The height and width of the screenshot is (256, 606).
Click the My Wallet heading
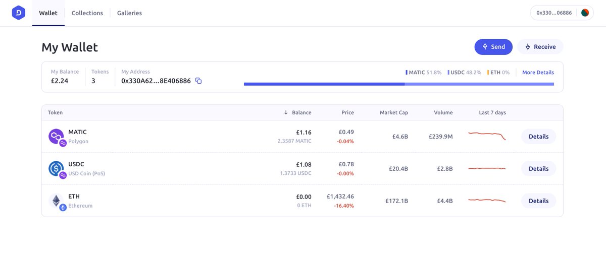click(x=70, y=48)
